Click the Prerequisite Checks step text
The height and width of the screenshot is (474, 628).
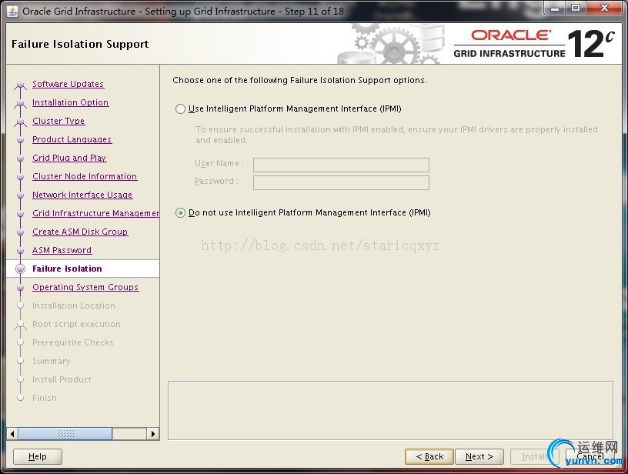pyautogui.click(x=73, y=342)
